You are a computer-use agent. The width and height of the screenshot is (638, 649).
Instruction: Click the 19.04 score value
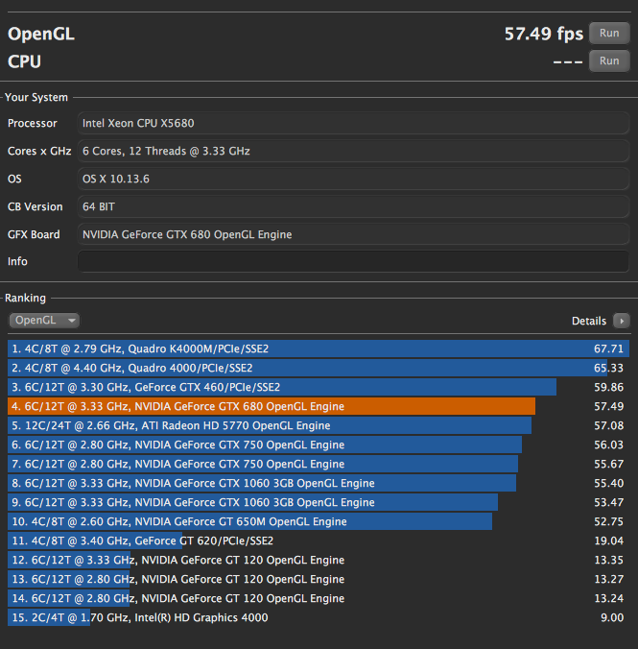(x=608, y=541)
